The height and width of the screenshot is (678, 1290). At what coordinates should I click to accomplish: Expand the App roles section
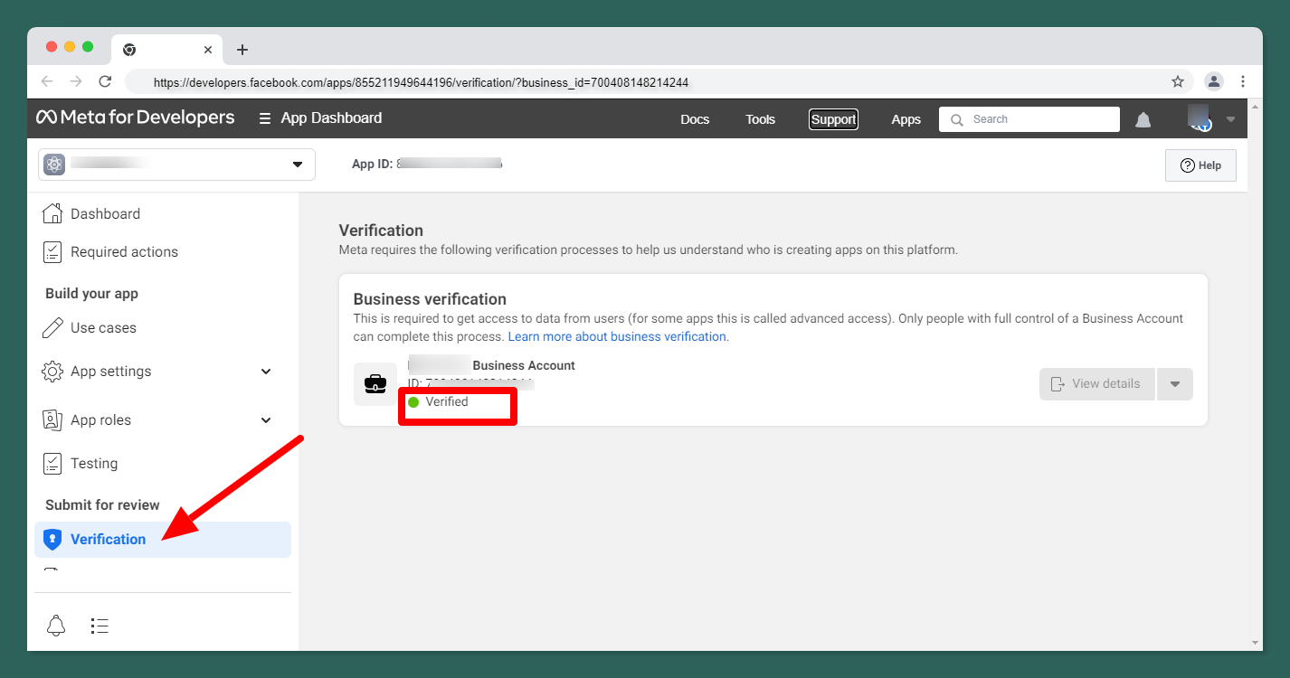[266, 420]
